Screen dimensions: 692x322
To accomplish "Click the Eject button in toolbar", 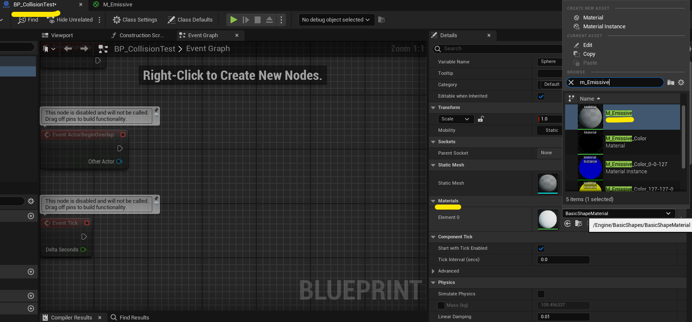I will 269,20.
